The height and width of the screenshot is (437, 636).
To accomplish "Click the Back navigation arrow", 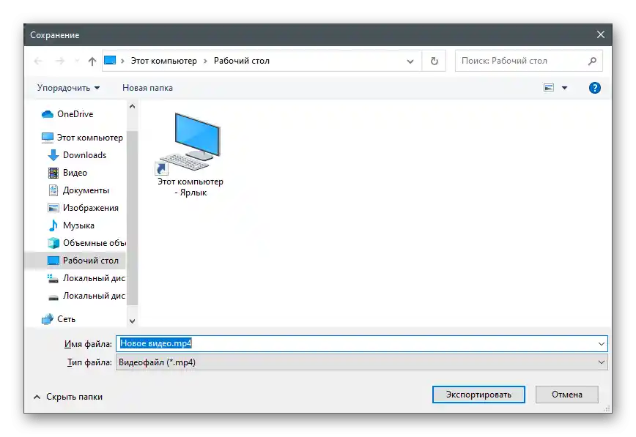I will 39,61.
